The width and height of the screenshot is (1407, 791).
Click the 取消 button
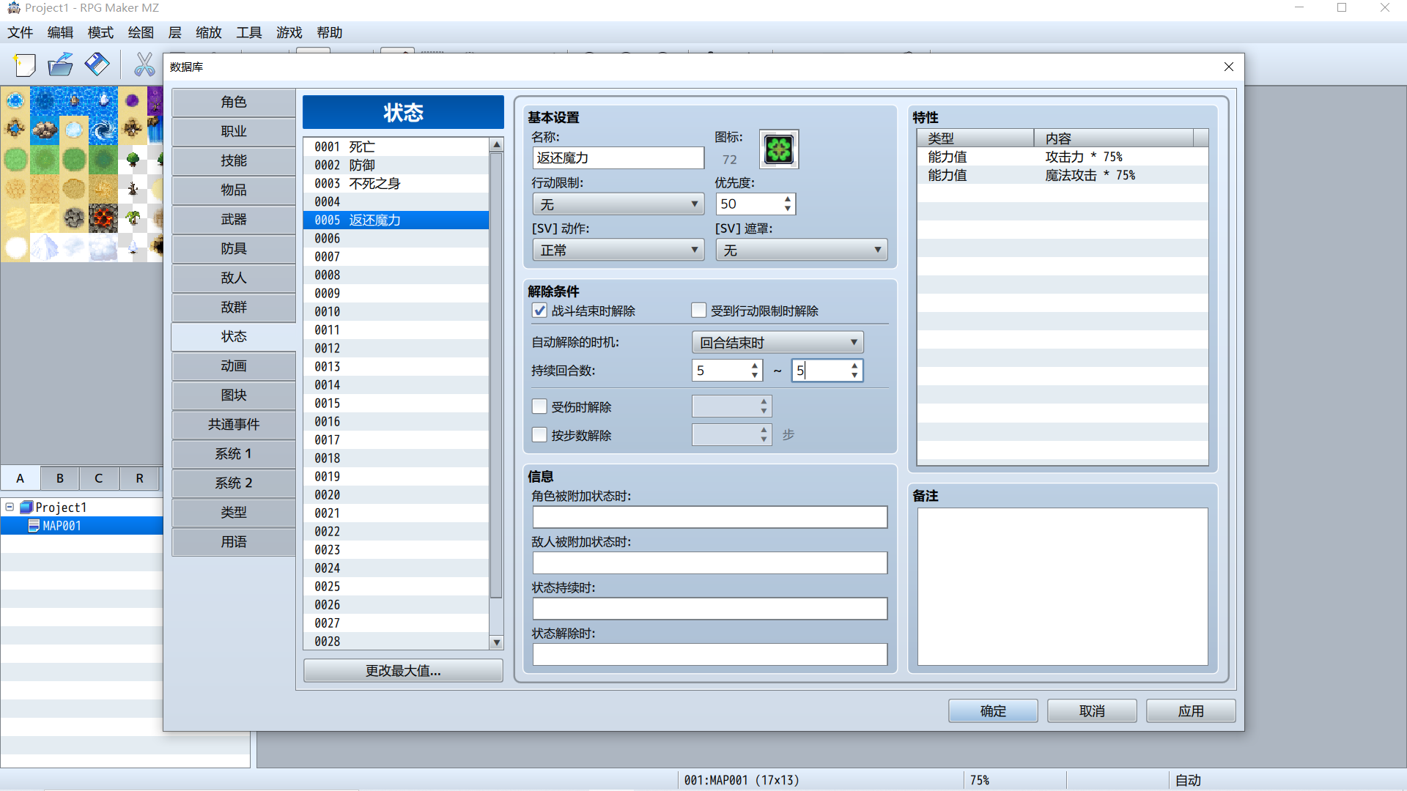[1092, 711]
